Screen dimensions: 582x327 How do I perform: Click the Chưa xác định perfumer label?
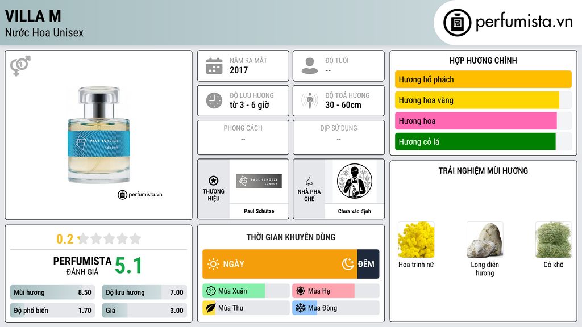coord(355,211)
